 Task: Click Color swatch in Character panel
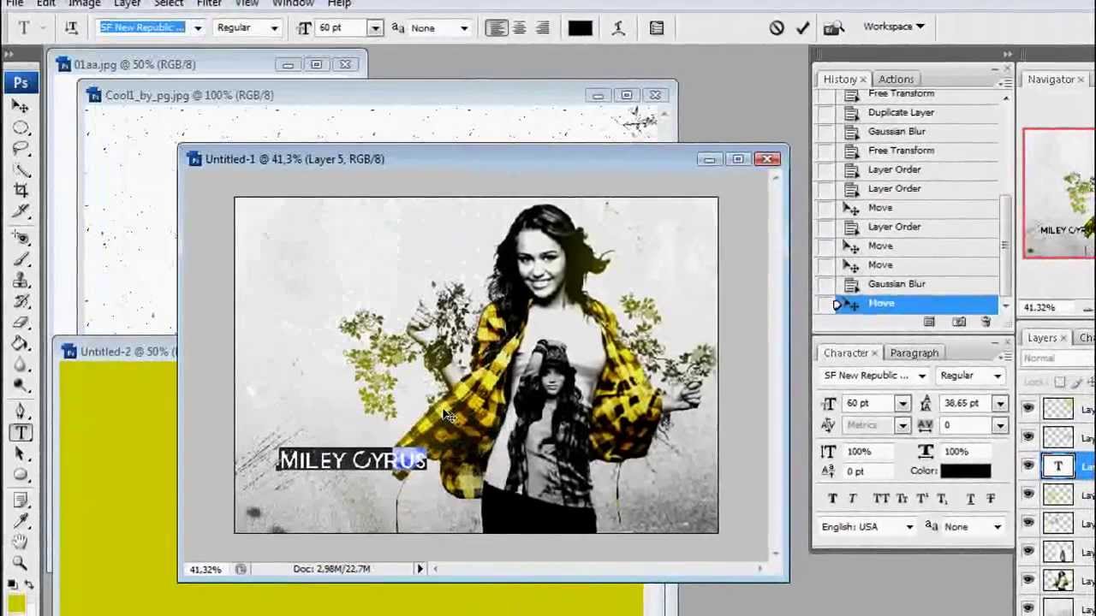[x=966, y=471]
